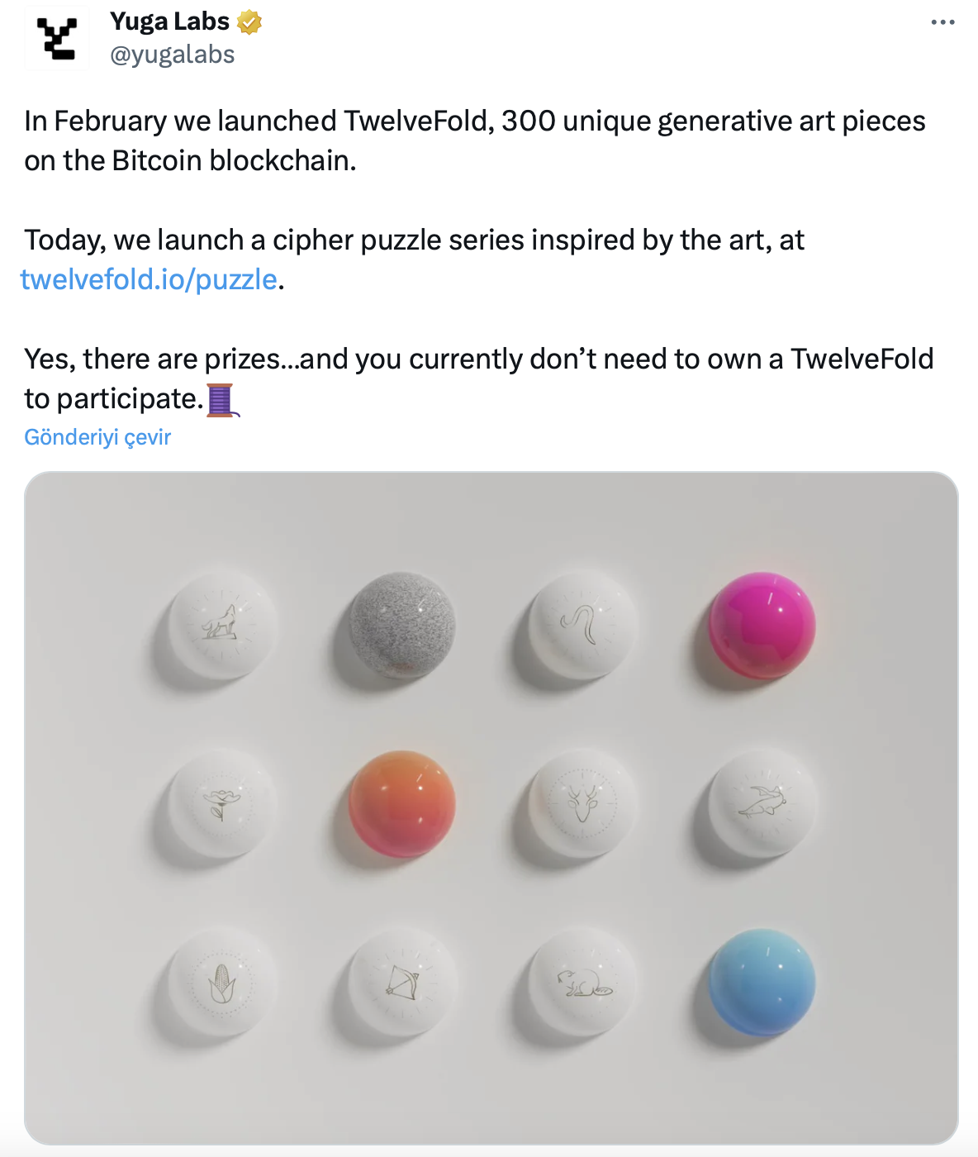Screen dimensions: 978x1157
Task: Open the three-dot more options menu
Action: [x=942, y=22]
